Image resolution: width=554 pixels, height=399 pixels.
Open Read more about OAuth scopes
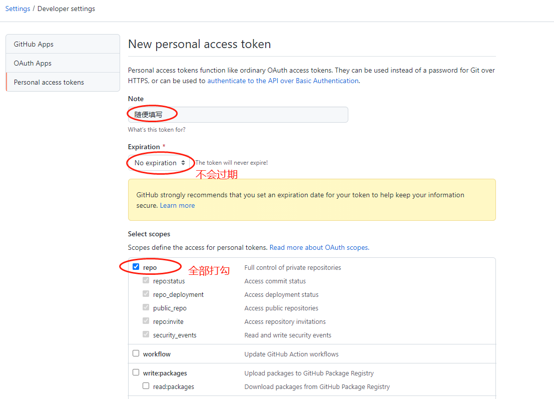pyautogui.click(x=319, y=247)
